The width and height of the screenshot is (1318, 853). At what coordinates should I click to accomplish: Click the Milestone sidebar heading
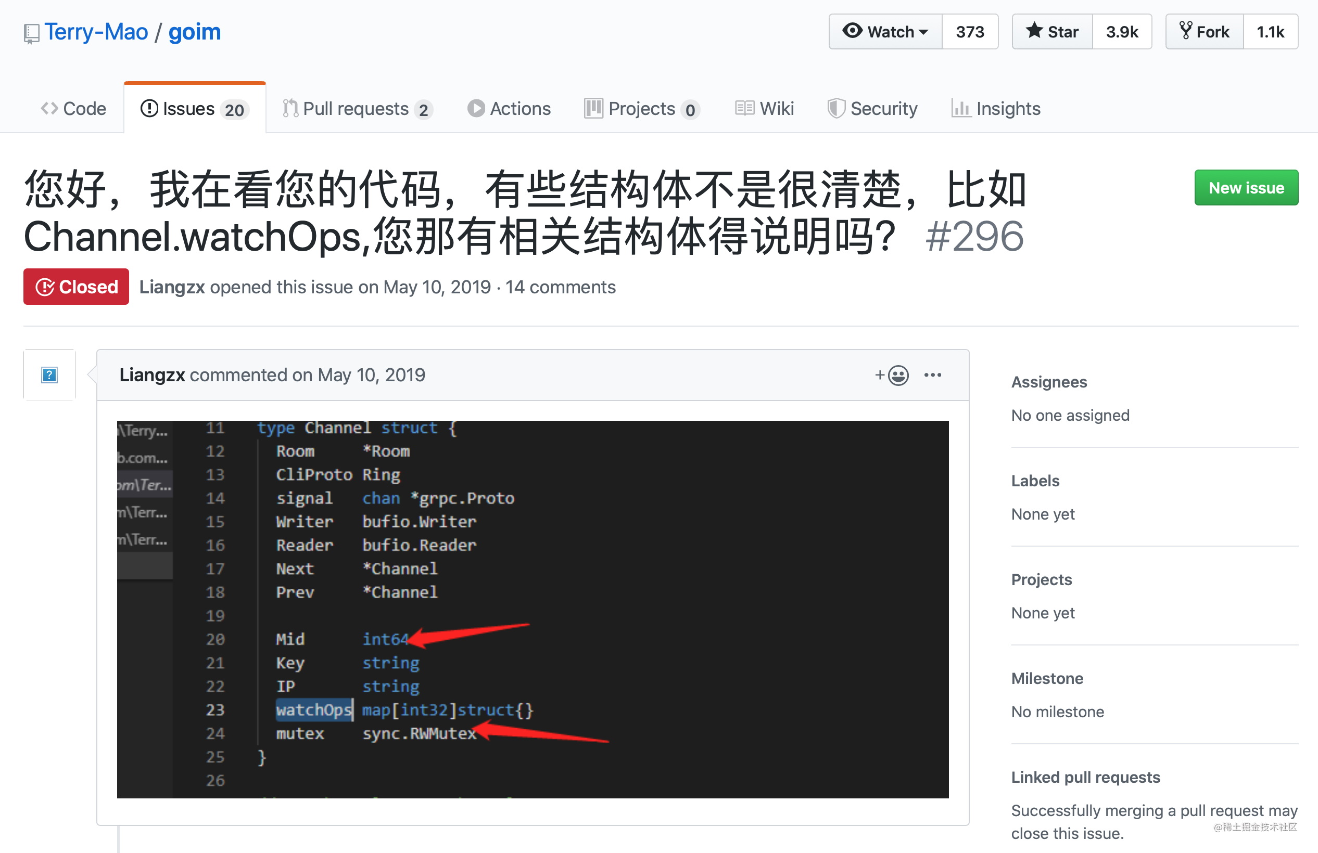1047,678
